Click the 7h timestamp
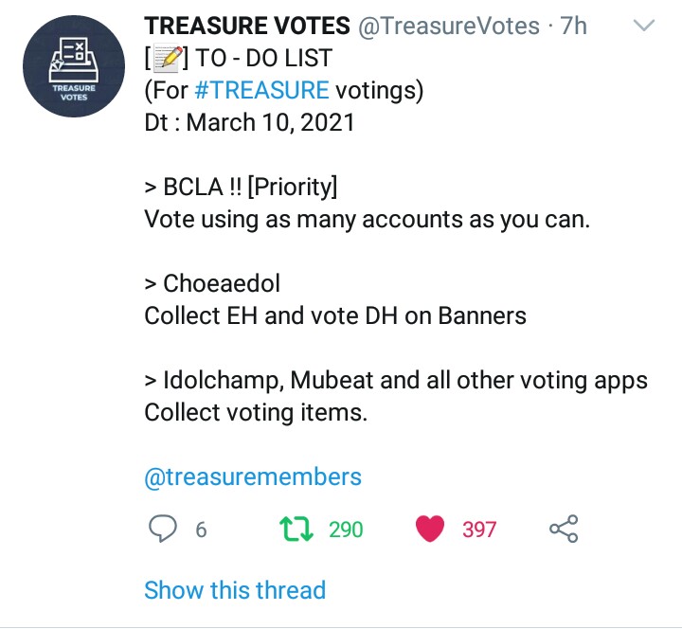 pos(573,27)
